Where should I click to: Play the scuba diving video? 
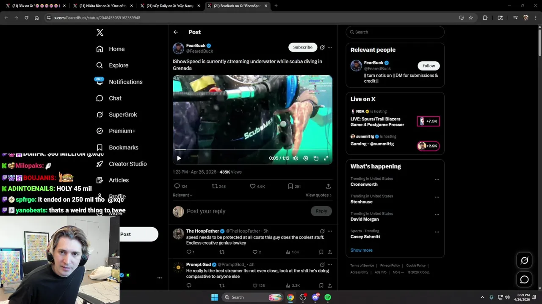[179, 158]
